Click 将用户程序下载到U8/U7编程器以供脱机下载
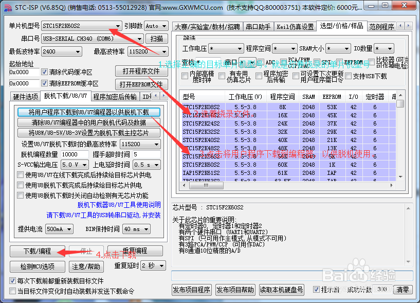 tap(88, 112)
